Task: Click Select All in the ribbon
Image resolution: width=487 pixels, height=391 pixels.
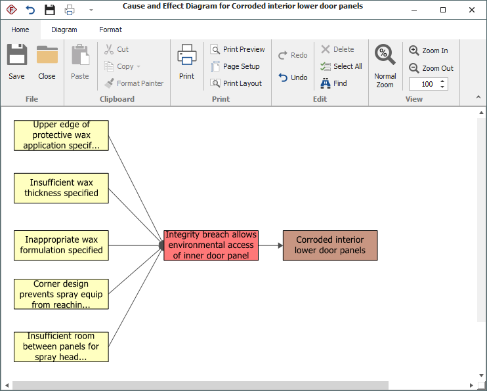Action: click(341, 66)
